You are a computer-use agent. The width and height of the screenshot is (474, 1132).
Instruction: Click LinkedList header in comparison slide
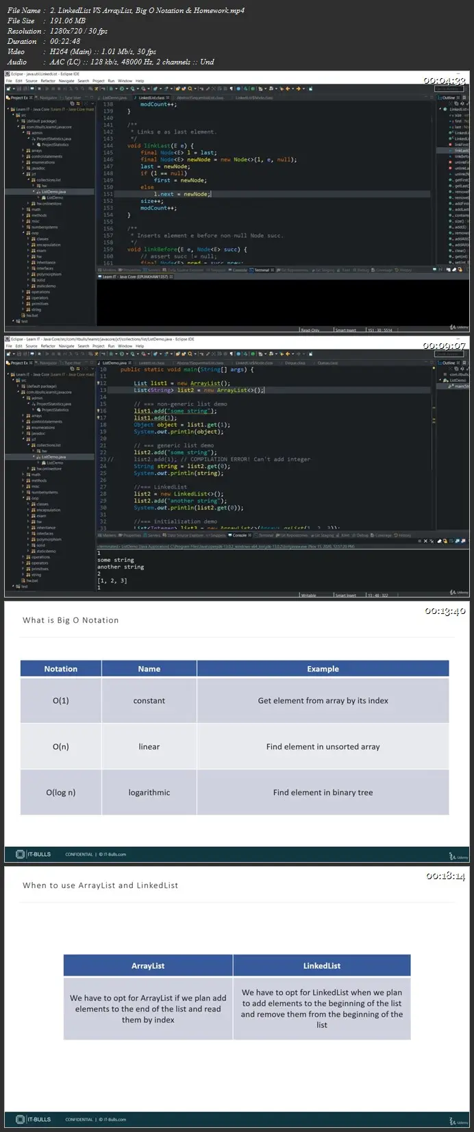[x=322, y=965]
